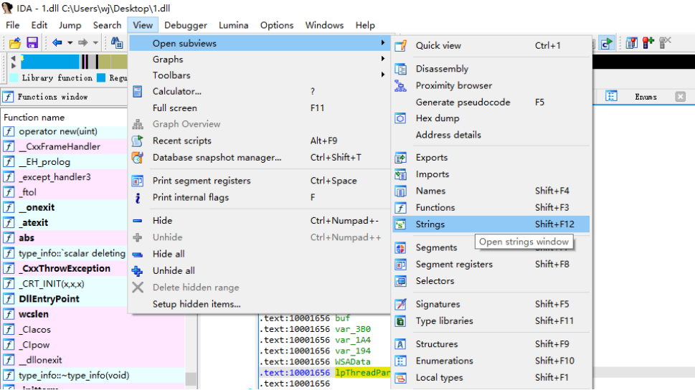Click the functions list vertical scrollbar
Viewport: 695px width, 390px height.
191,379
